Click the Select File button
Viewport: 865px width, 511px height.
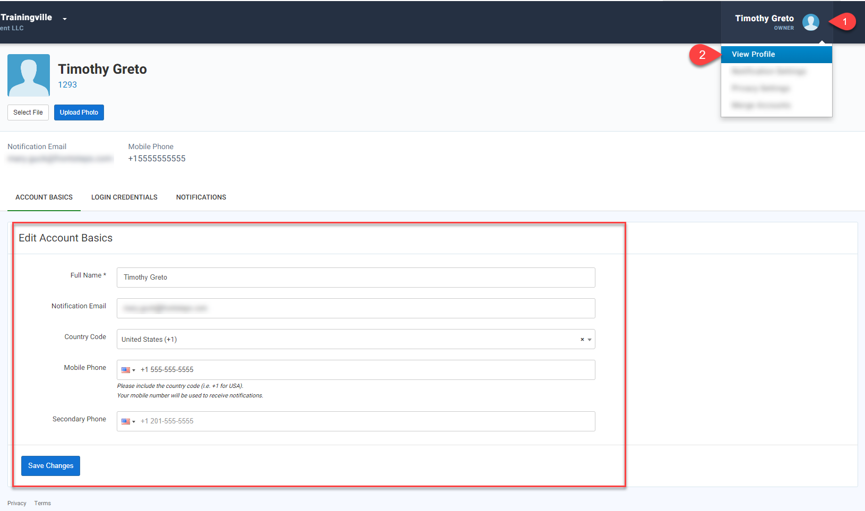pyautogui.click(x=28, y=112)
